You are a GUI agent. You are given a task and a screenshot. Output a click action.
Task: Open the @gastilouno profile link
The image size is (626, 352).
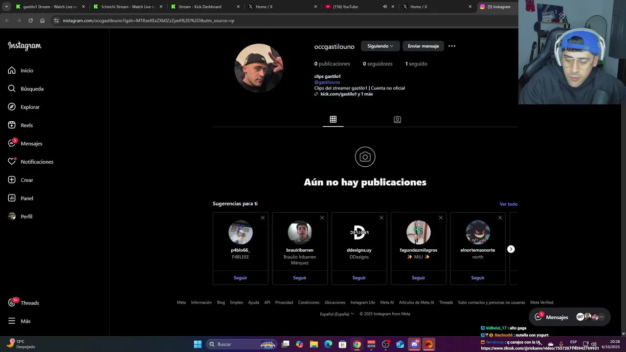click(327, 82)
